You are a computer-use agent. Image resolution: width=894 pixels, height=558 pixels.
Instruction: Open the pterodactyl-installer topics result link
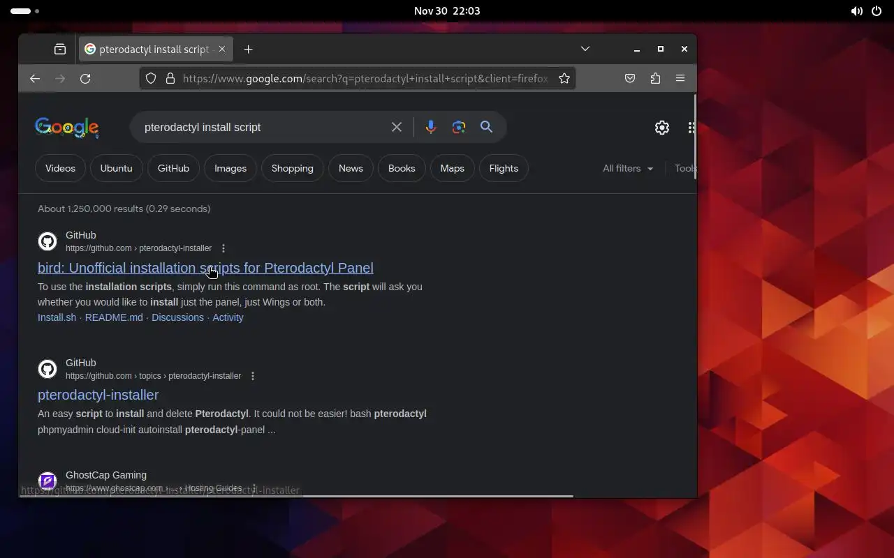coord(98,395)
